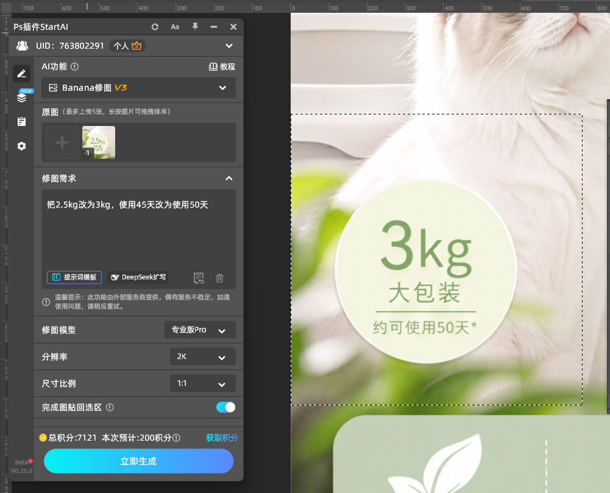
Task: Open the 教程 tutorial link
Action: pyautogui.click(x=222, y=67)
